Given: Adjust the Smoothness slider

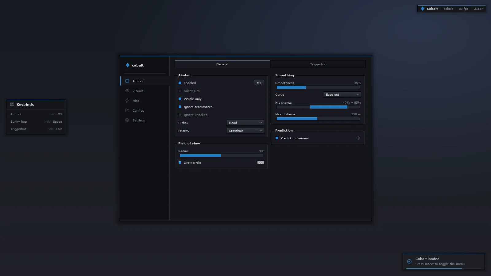Looking at the screenshot, I should point(318,87).
